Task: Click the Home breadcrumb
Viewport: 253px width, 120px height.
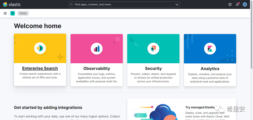Action: [x=23, y=13]
